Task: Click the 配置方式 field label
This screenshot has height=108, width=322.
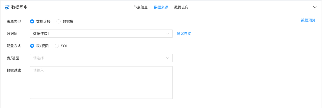Action: 14,46
